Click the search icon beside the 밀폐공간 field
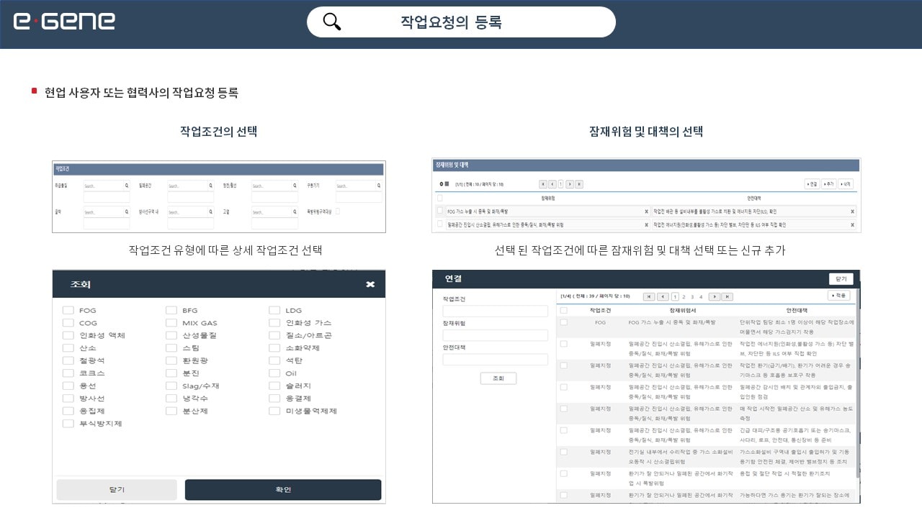This screenshot has width=922, height=518. click(210, 186)
